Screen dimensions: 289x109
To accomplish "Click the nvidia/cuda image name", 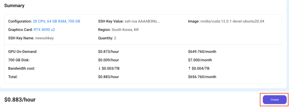I will click(x=232, y=21).
